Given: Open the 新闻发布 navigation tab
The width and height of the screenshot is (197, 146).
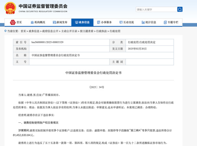Looking at the screenshot, I should [x=60, y=22].
